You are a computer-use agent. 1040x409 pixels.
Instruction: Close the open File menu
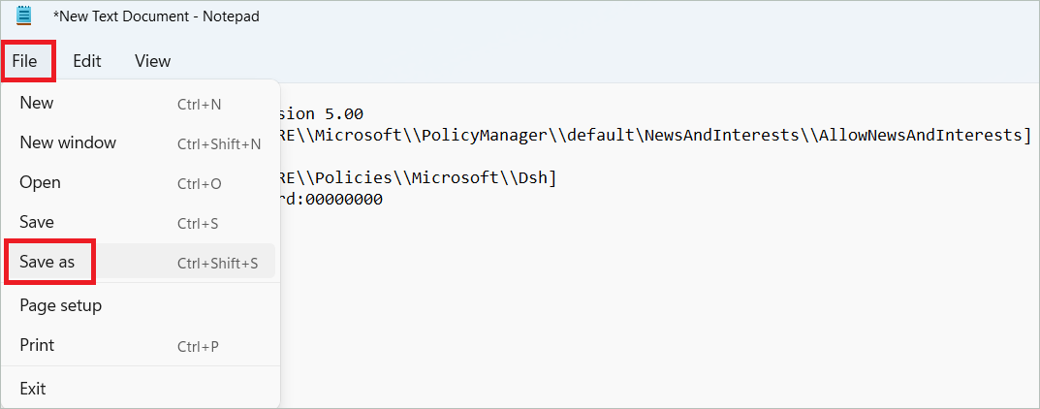click(x=25, y=61)
